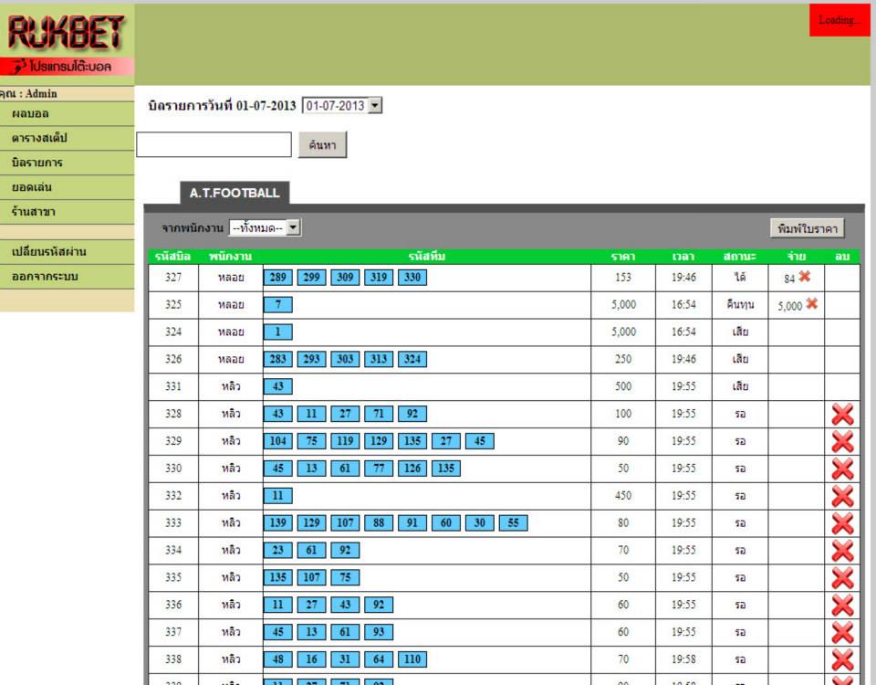Open ผลบอล in the sidebar menu
Screen dimensions: 876x685
[67, 113]
